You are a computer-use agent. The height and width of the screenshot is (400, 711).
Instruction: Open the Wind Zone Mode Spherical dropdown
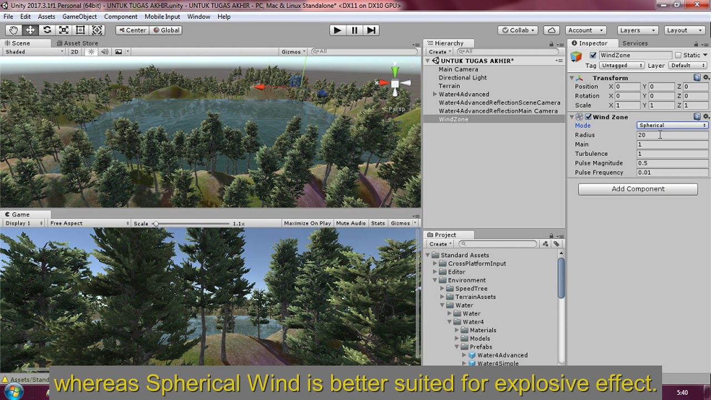[x=672, y=126]
